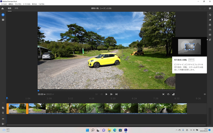Select the yellow car clip thumbnail

17,109
